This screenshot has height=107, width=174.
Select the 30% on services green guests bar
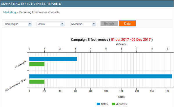coord(37,82)
